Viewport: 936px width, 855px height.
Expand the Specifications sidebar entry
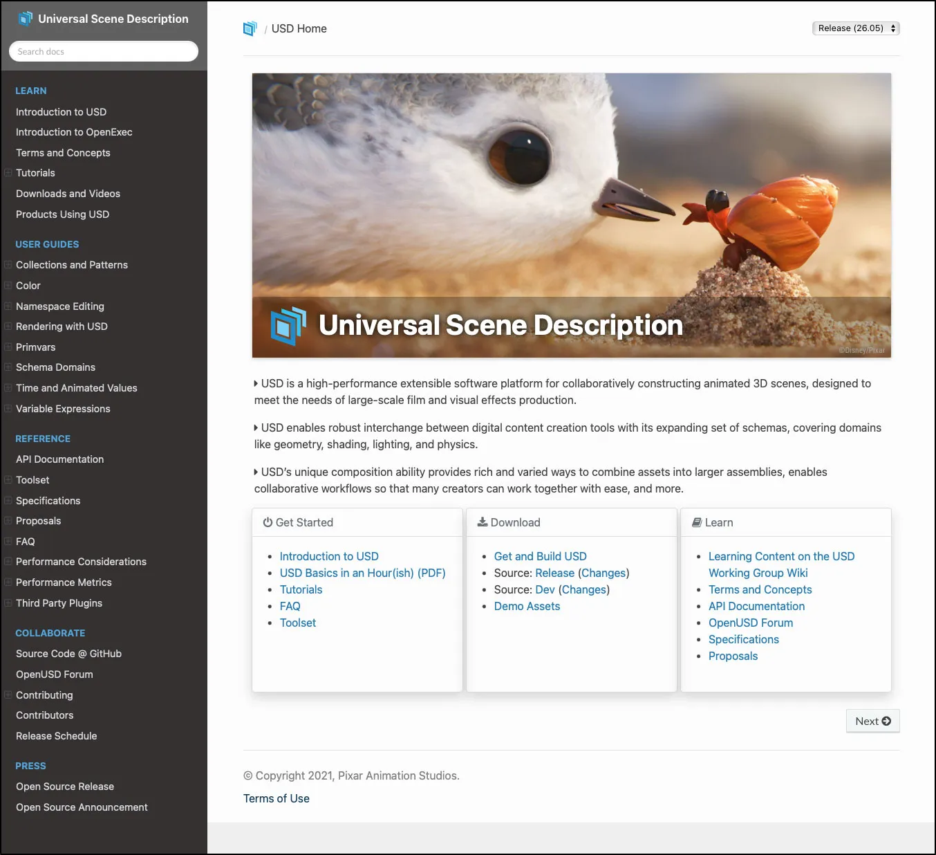point(8,500)
